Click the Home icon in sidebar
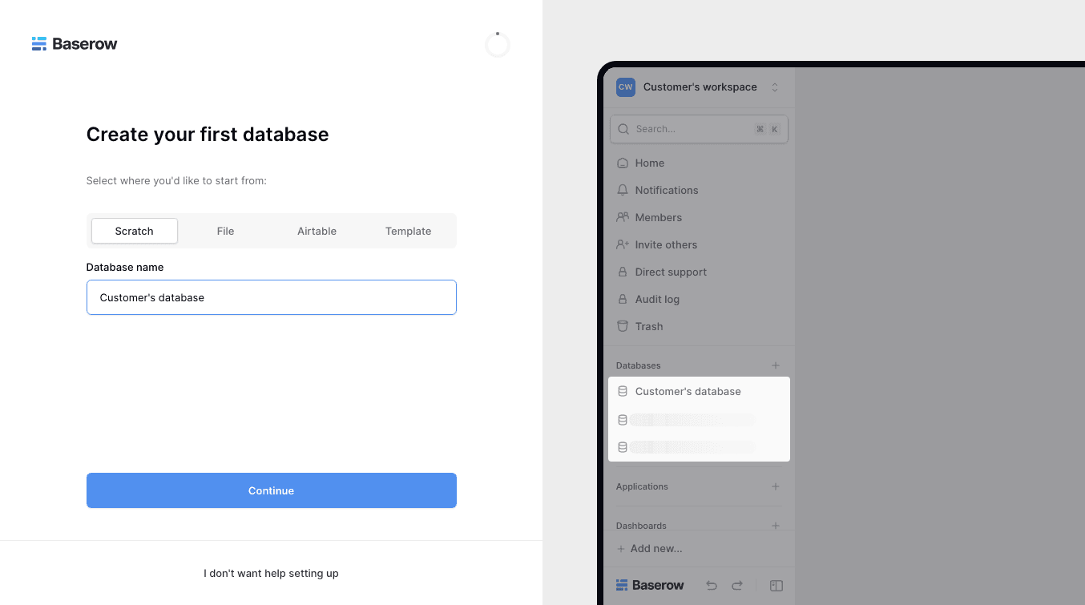This screenshot has width=1085, height=605. (623, 163)
